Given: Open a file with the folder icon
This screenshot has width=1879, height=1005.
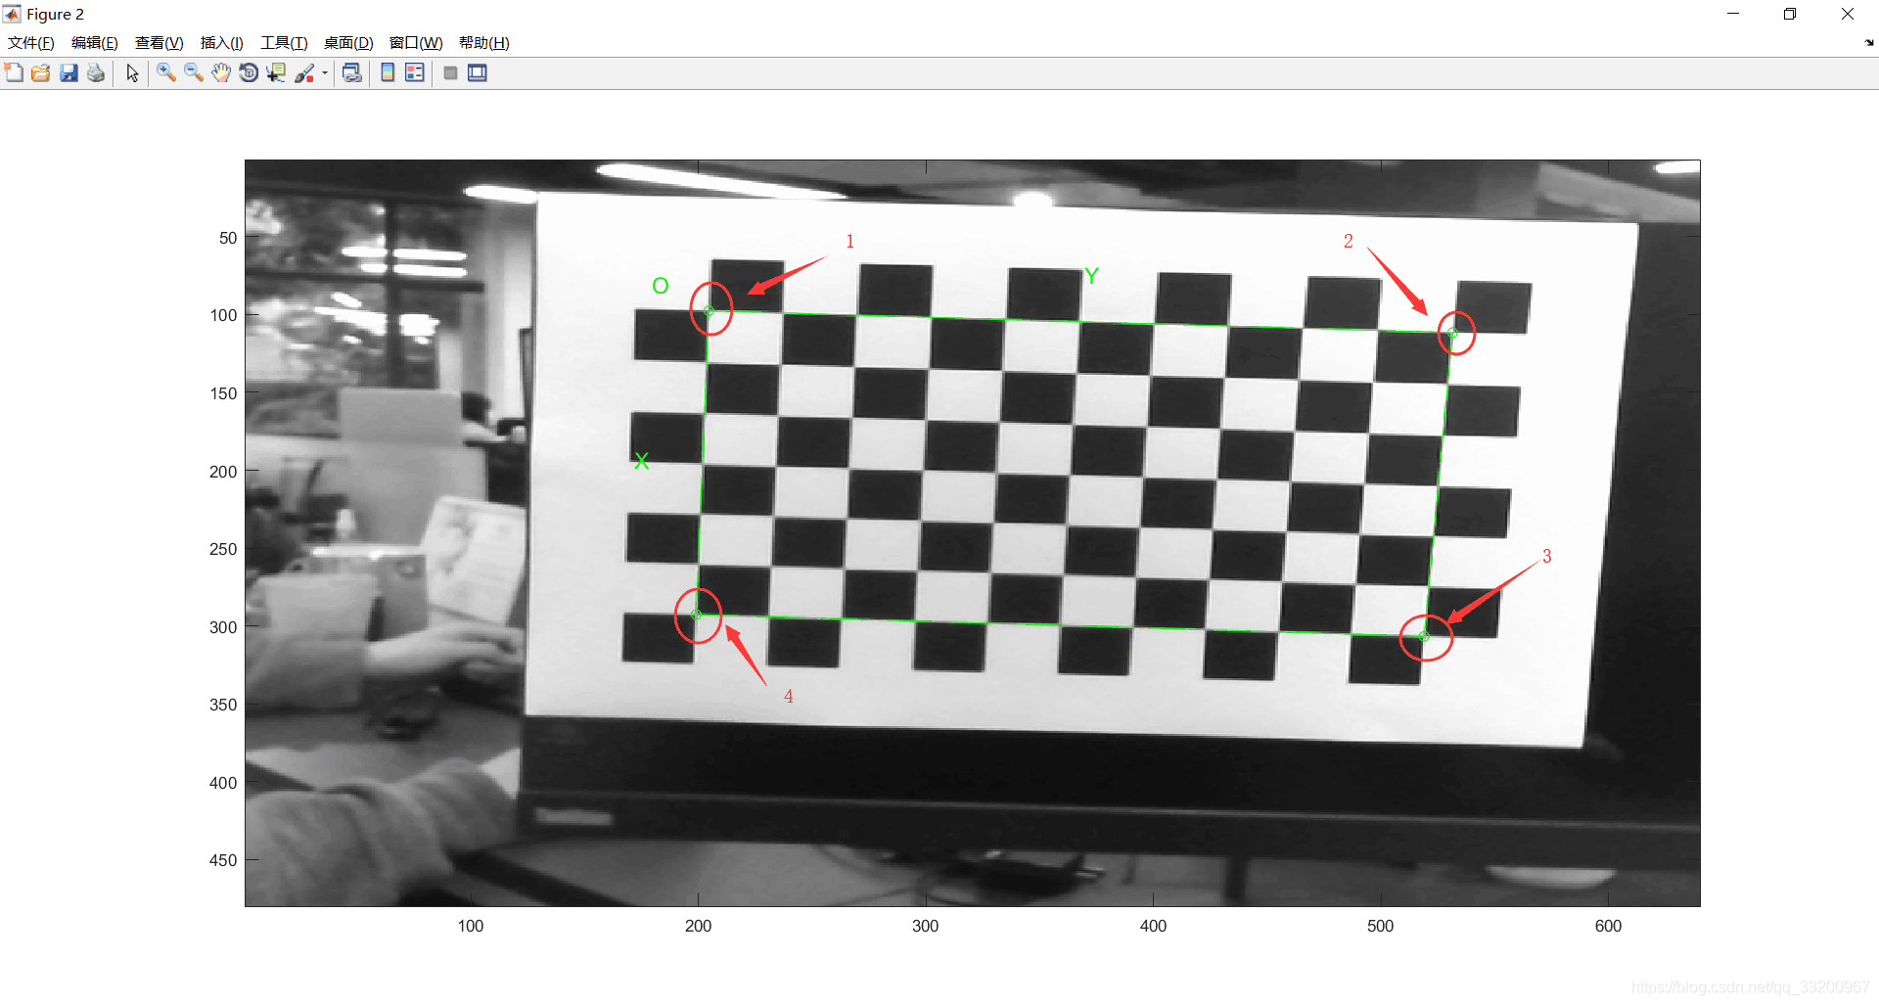Looking at the screenshot, I should coord(41,73).
